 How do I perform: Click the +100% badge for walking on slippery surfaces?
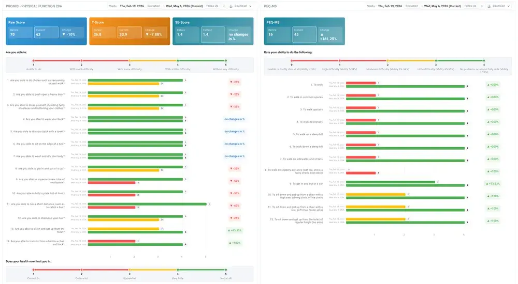click(x=493, y=171)
